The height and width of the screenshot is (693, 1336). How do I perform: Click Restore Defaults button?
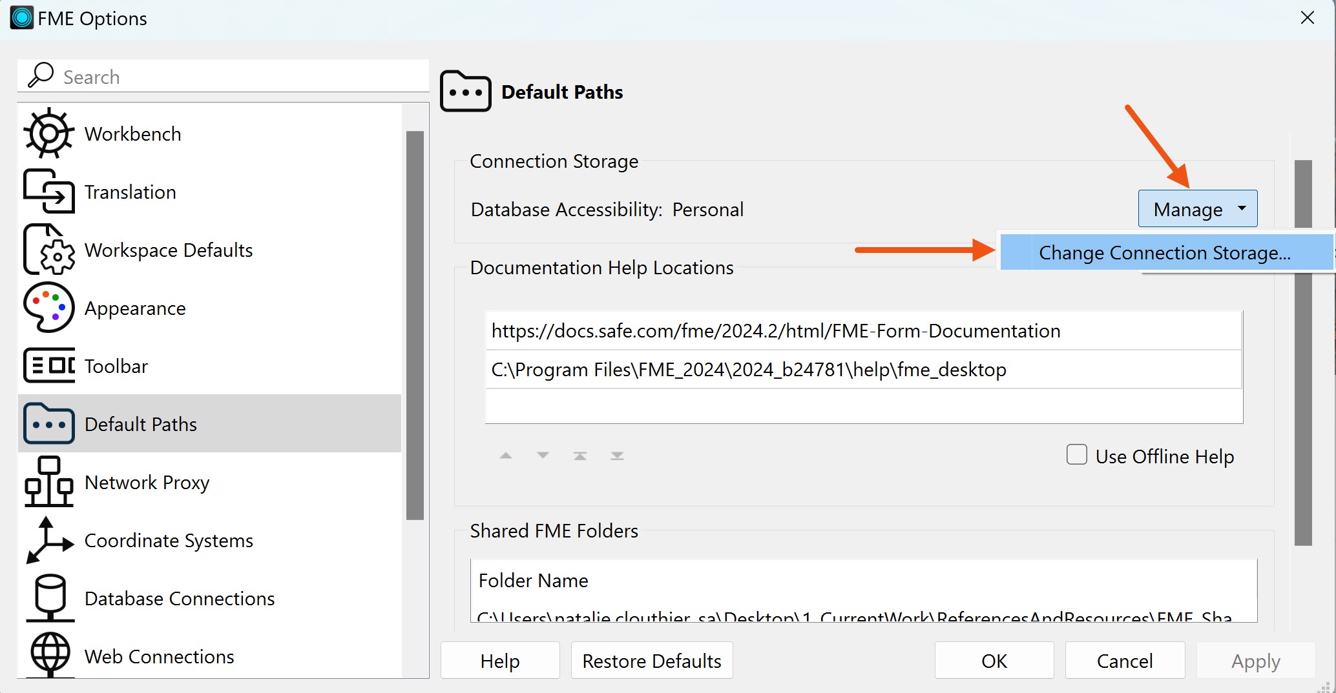(x=651, y=660)
